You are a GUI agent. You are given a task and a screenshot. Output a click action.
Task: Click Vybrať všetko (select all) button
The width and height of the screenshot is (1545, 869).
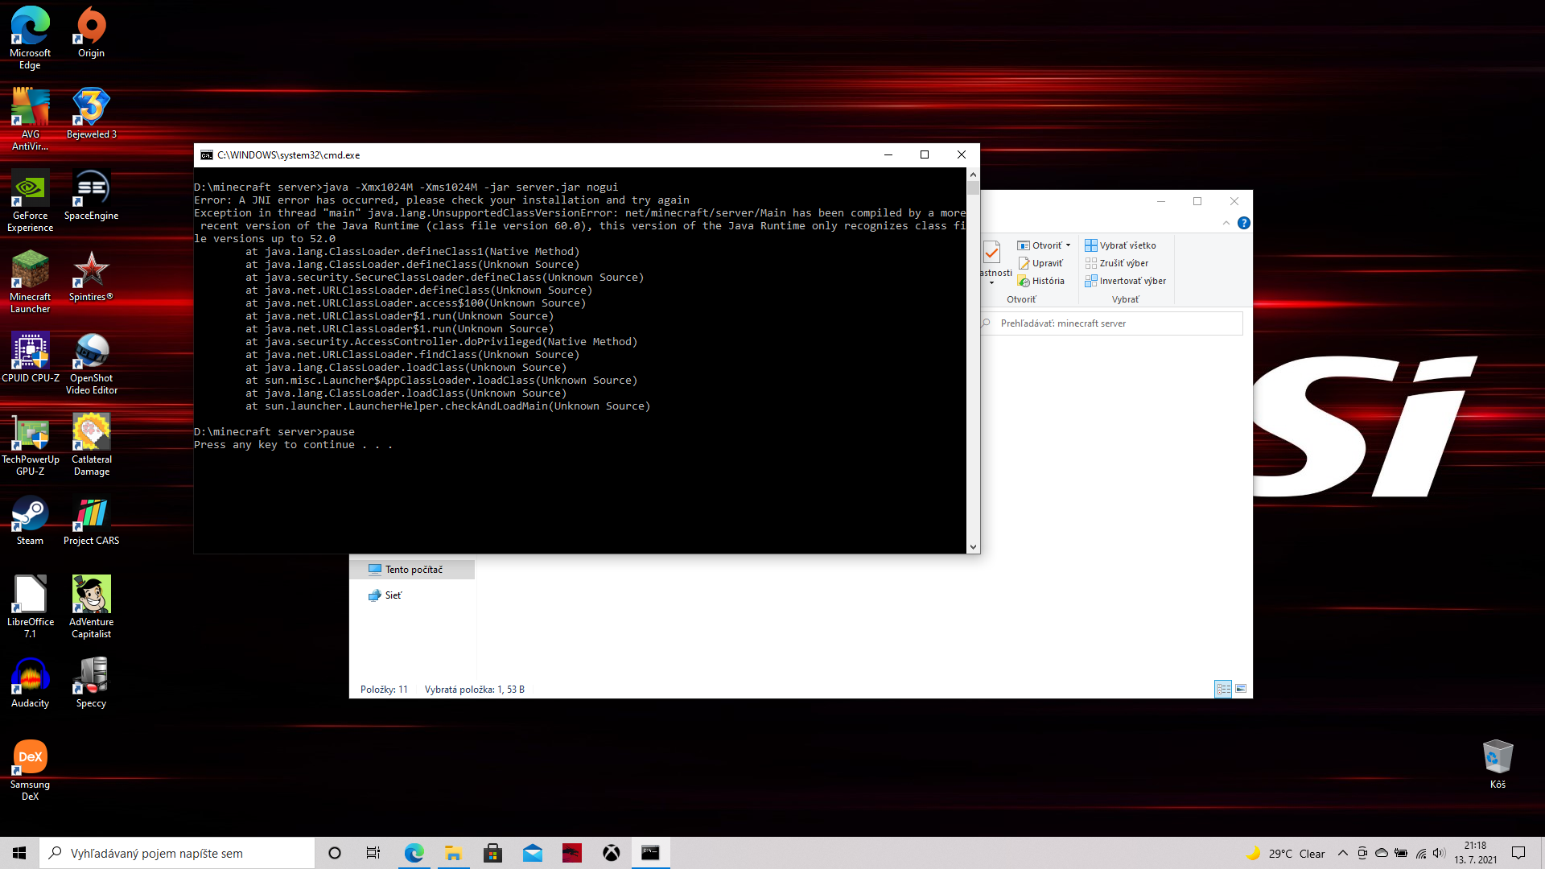(x=1120, y=245)
